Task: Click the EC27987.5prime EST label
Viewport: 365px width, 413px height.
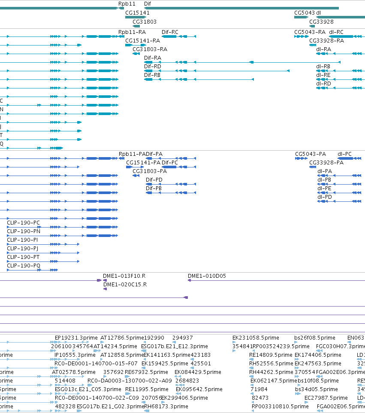Action: click(x=326, y=398)
